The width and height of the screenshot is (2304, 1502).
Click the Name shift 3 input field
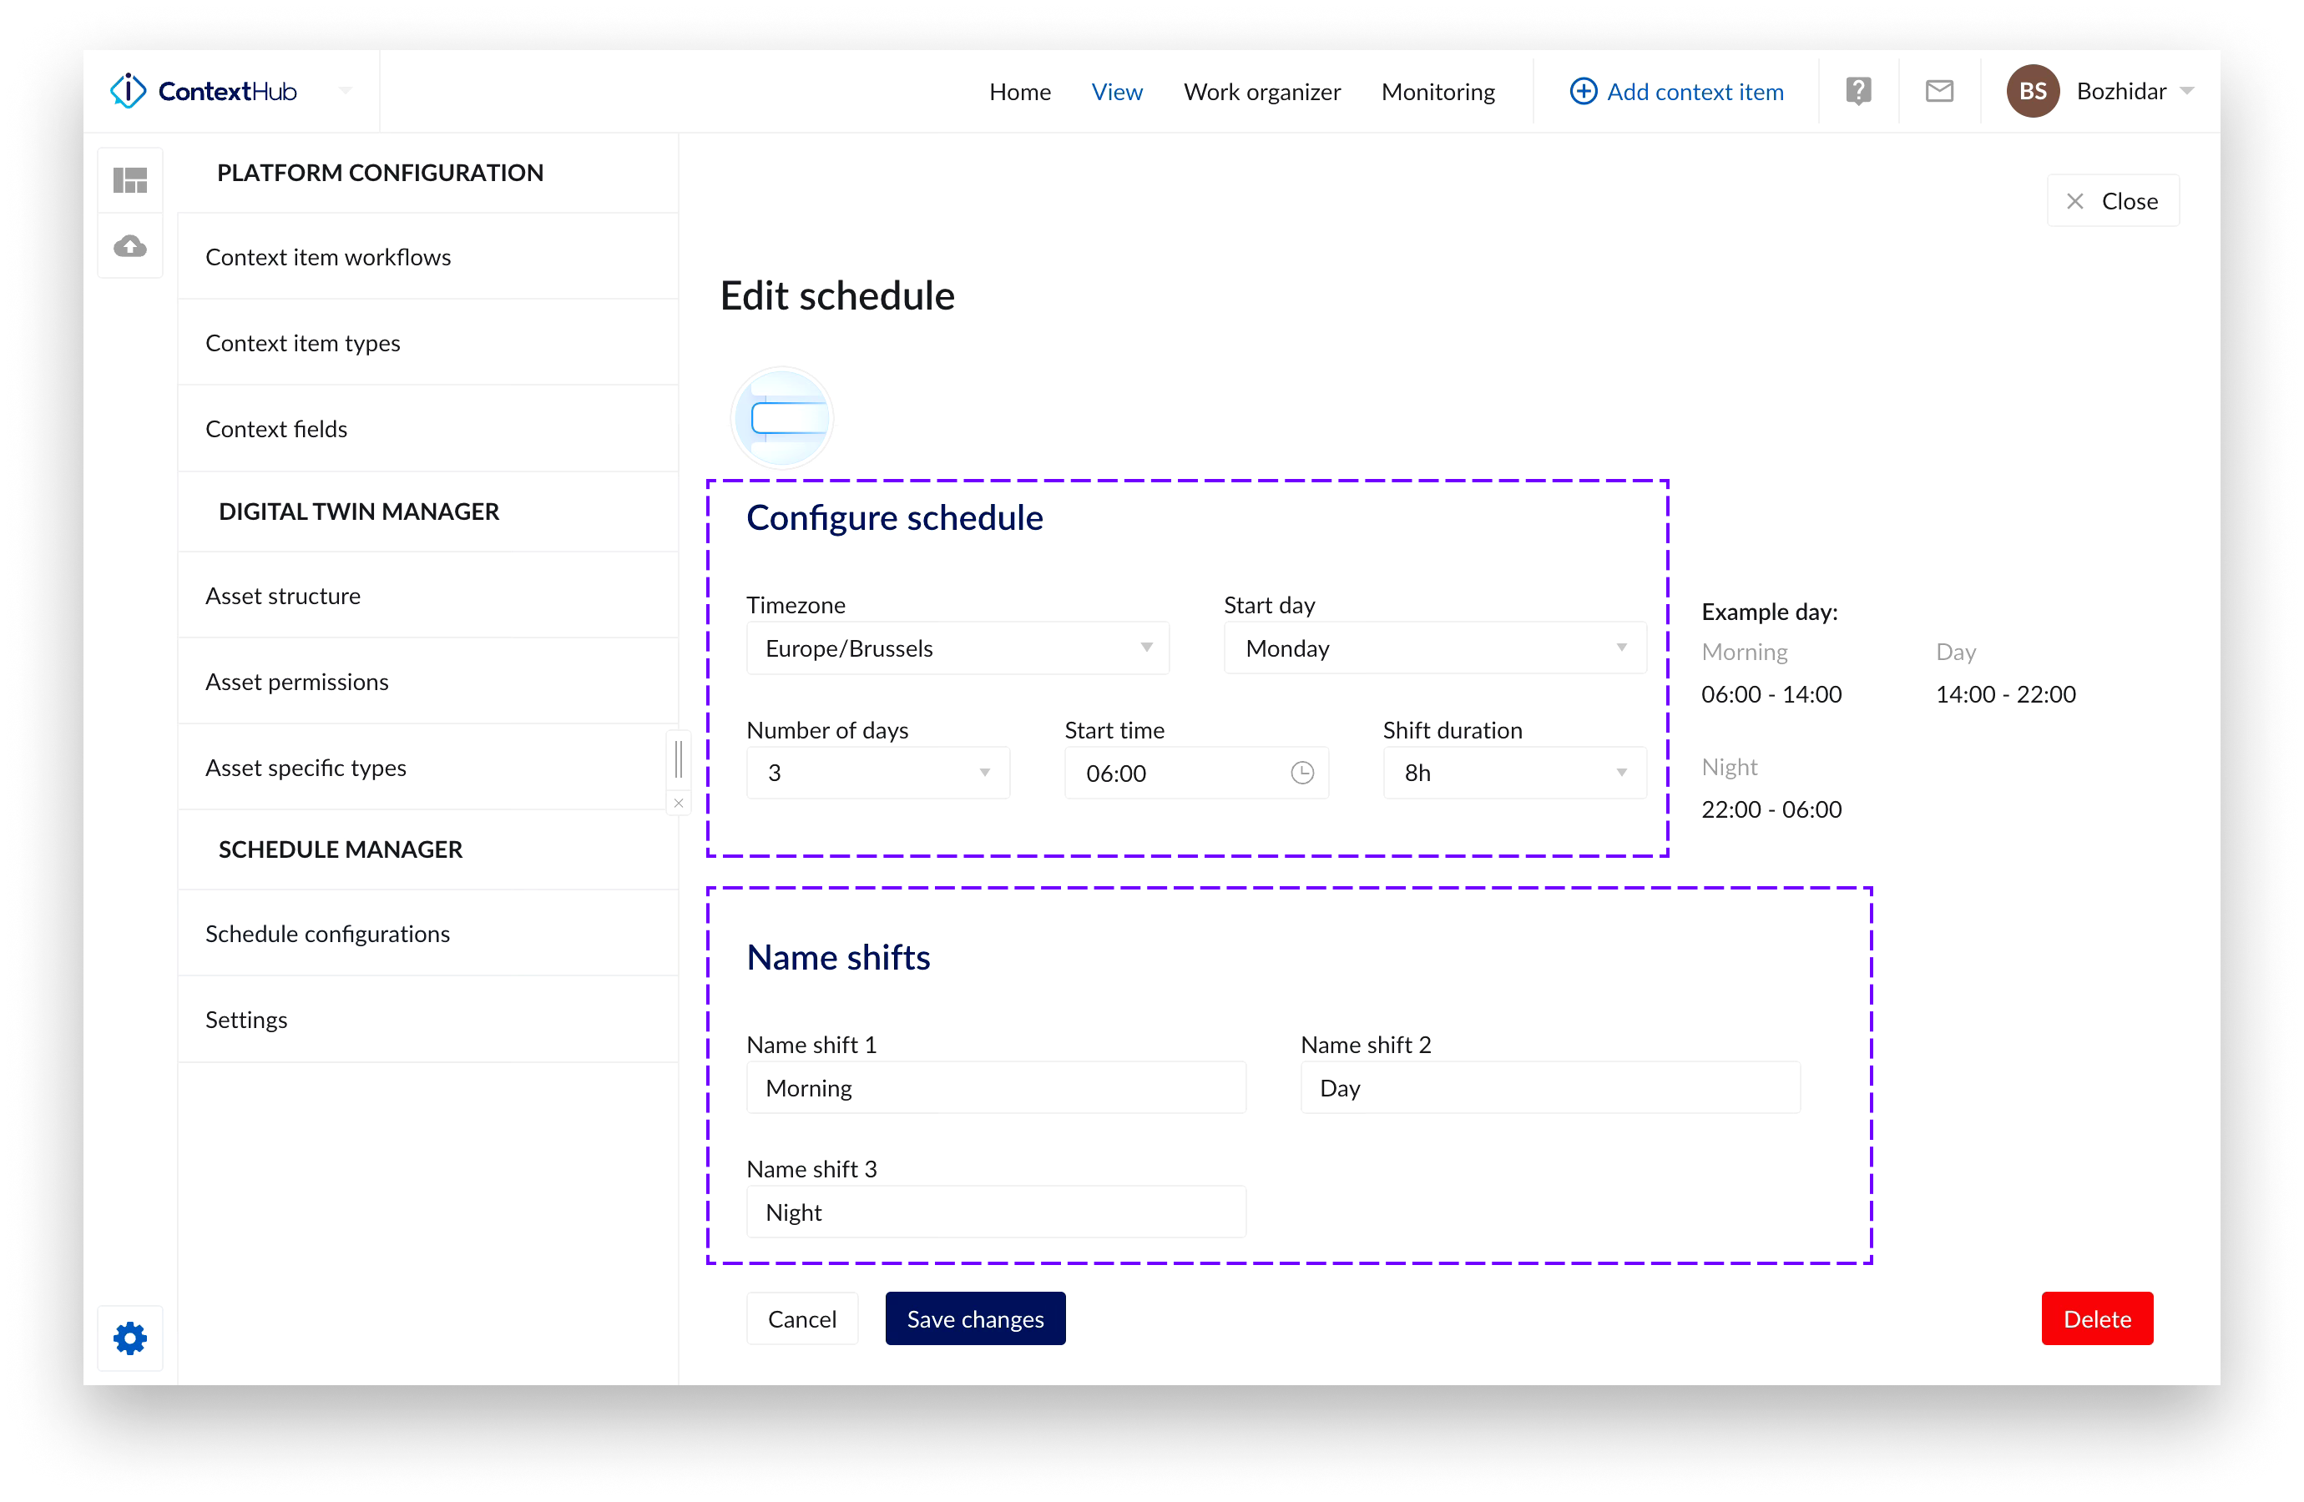click(x=995, y=1212)
